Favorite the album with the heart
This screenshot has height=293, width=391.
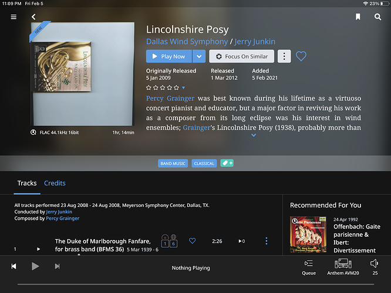301,56
